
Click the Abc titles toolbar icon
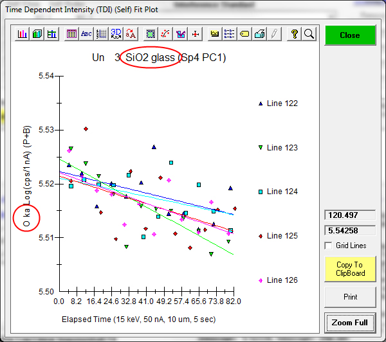point(86,34)
